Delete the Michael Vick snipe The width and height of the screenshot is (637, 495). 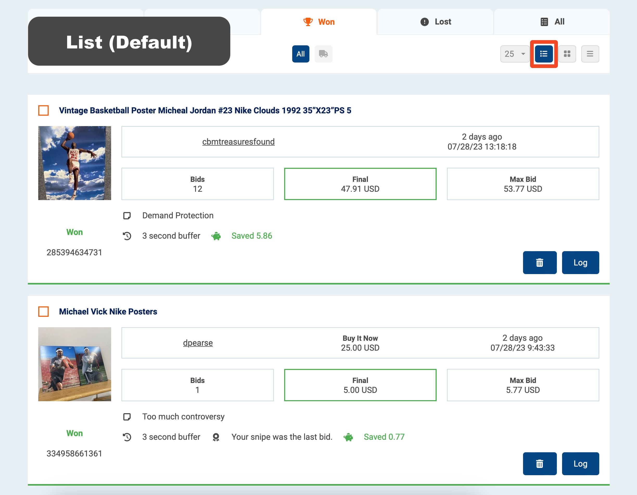point(539,463)
